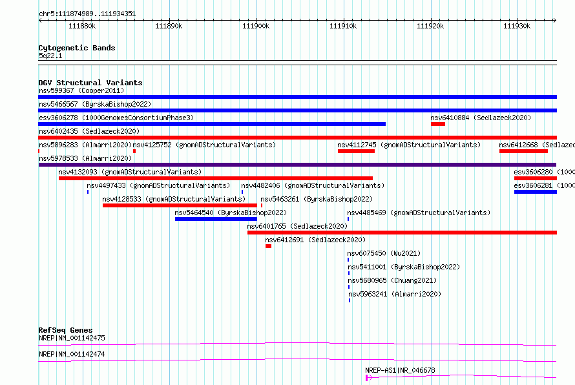This screenshot has height=385, width=575.
Task: Click the esv3606281 variant label
Action: click(x=544, y=185)
